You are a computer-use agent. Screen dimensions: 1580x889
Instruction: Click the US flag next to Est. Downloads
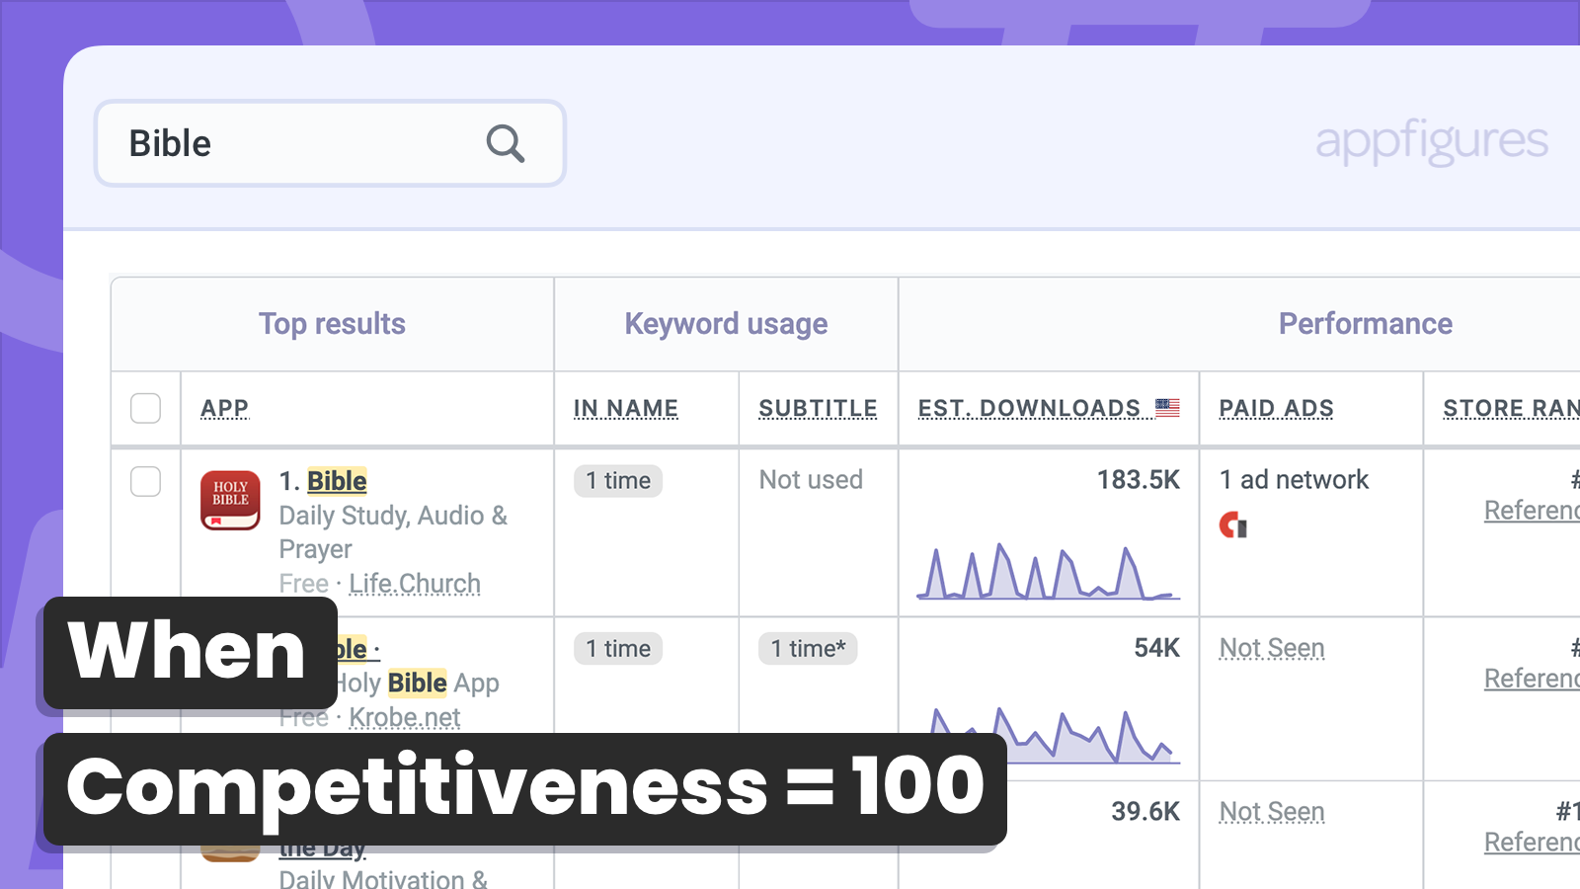tap(1167, 407)
